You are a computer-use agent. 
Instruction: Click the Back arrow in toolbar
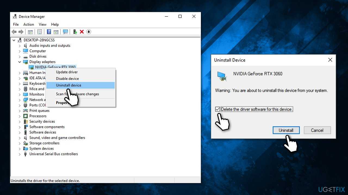tap(14, 32)
